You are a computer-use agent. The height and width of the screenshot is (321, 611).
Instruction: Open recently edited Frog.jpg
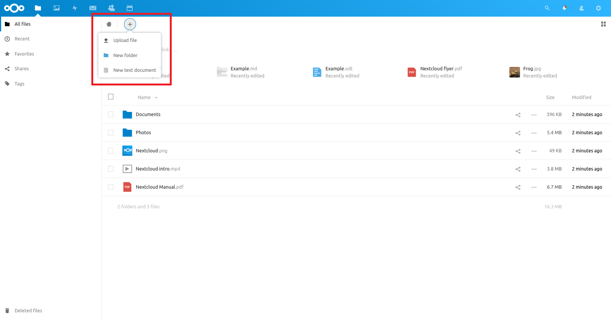[x=533, y=72]
